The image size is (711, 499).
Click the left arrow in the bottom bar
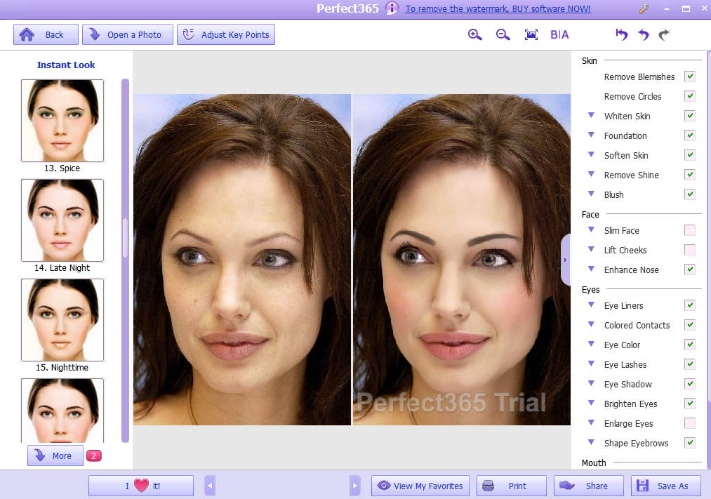[x=209, y=486]
